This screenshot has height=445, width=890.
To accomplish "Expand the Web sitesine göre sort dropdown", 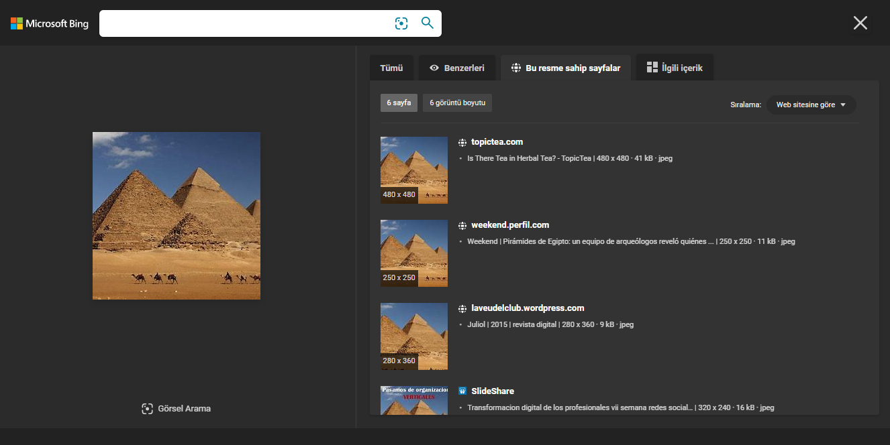I will [x=811, y=105].
